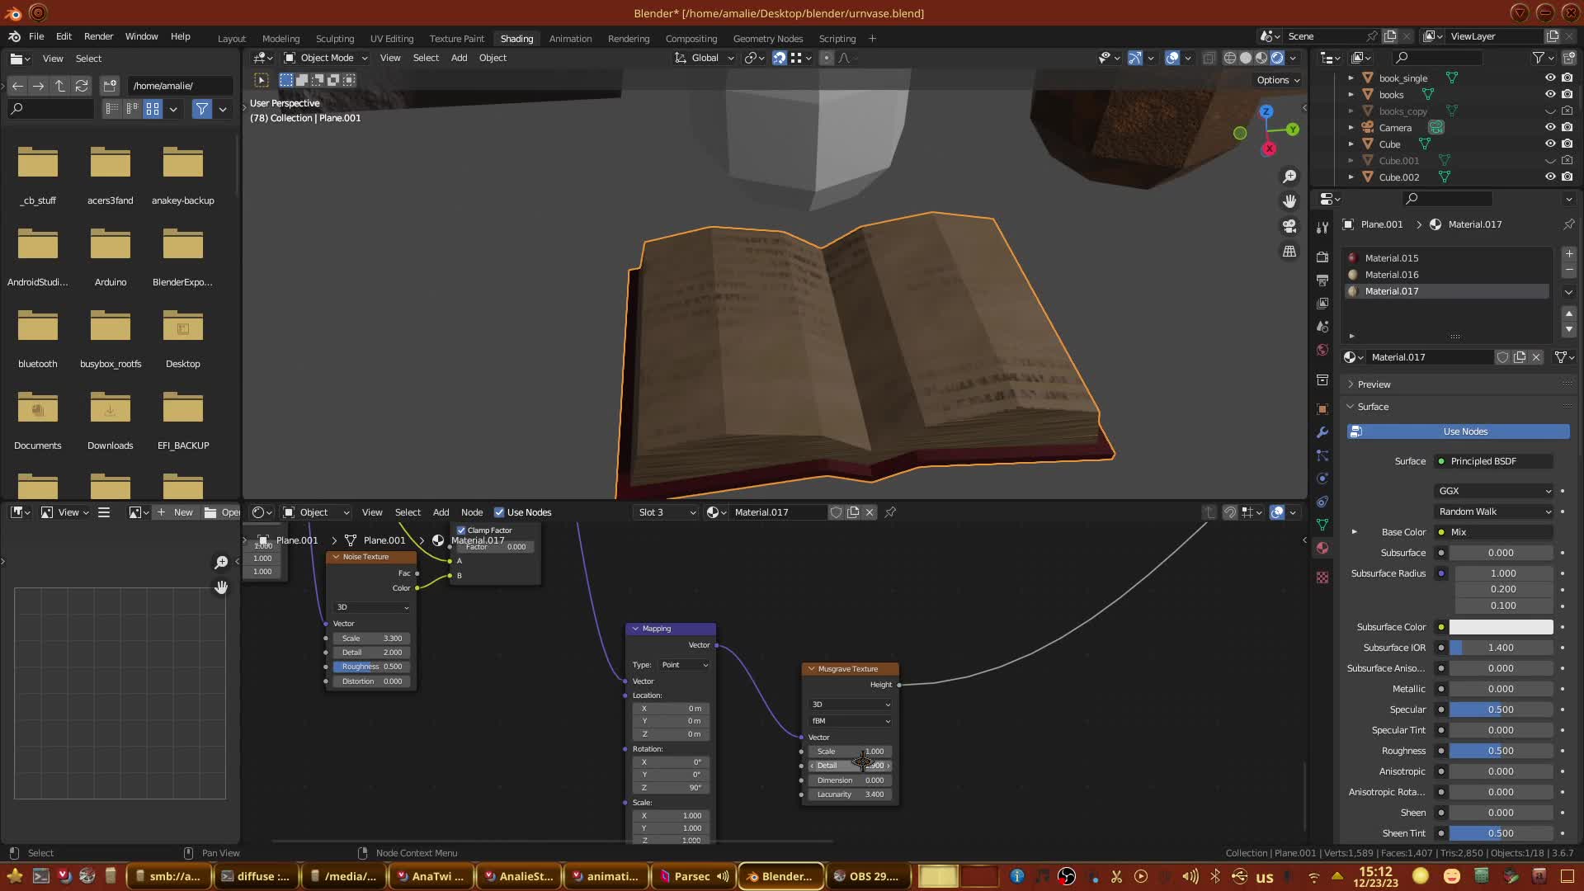
Task: Click New button in image editor
Action: click(x=175, y=512)
